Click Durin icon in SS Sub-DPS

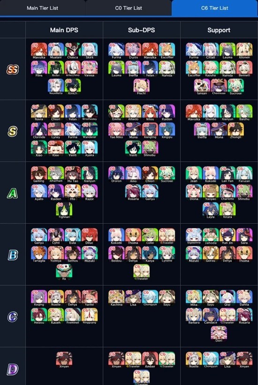(133, 51)
